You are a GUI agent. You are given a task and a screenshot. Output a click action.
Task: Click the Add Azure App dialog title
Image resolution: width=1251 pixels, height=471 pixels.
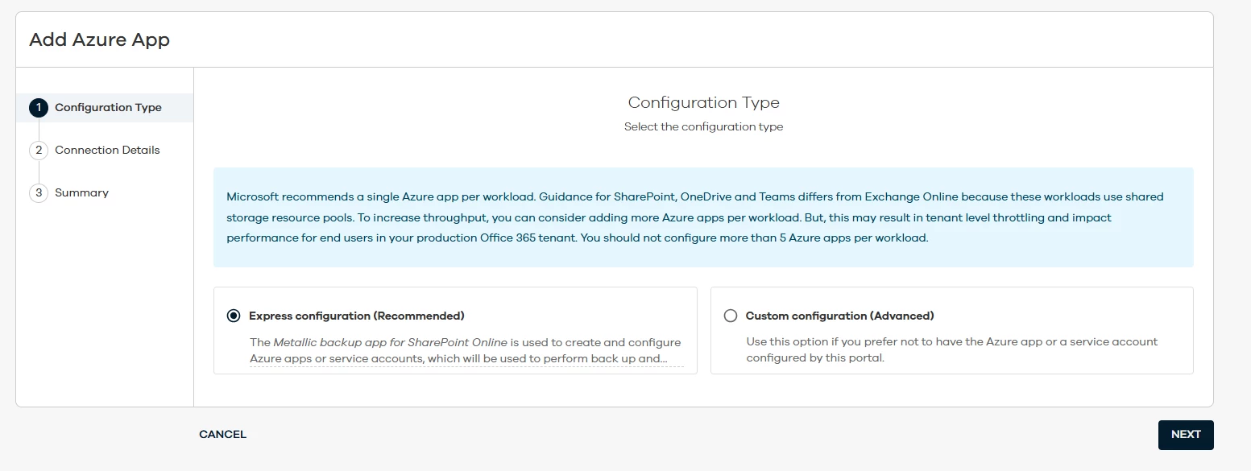99,39
